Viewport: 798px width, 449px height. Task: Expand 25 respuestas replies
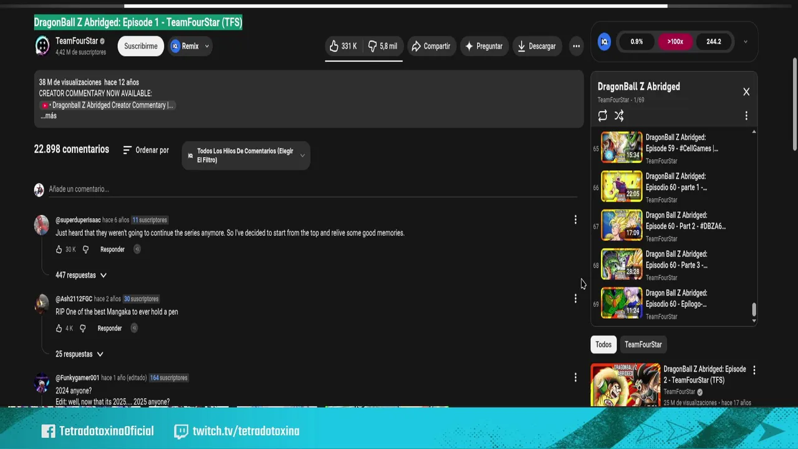pos(79,354)
